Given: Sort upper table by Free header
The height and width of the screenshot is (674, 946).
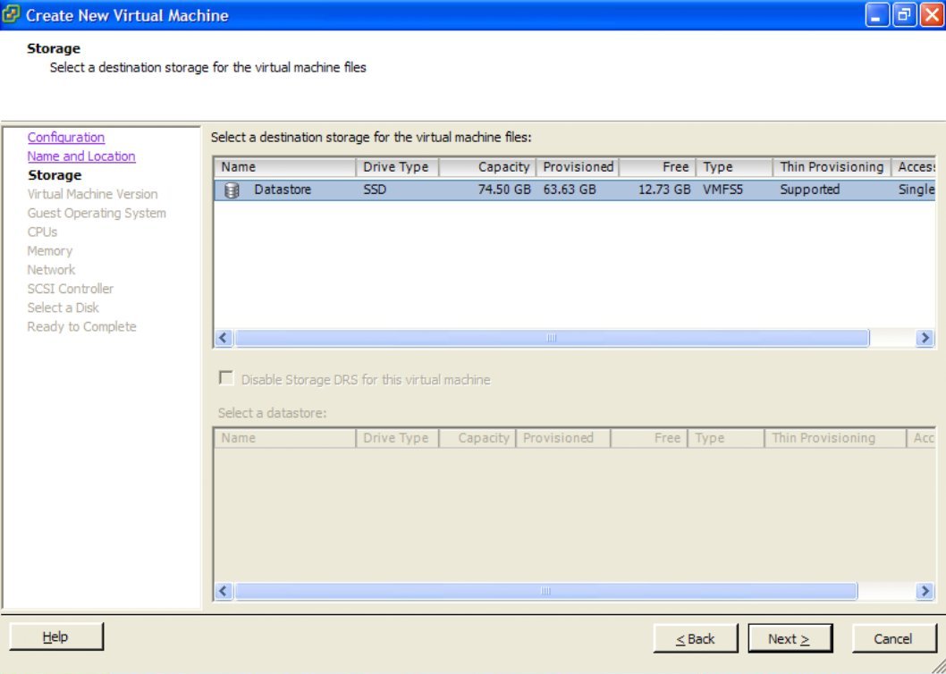Looking at the screenshot, I should click(657, 167).
